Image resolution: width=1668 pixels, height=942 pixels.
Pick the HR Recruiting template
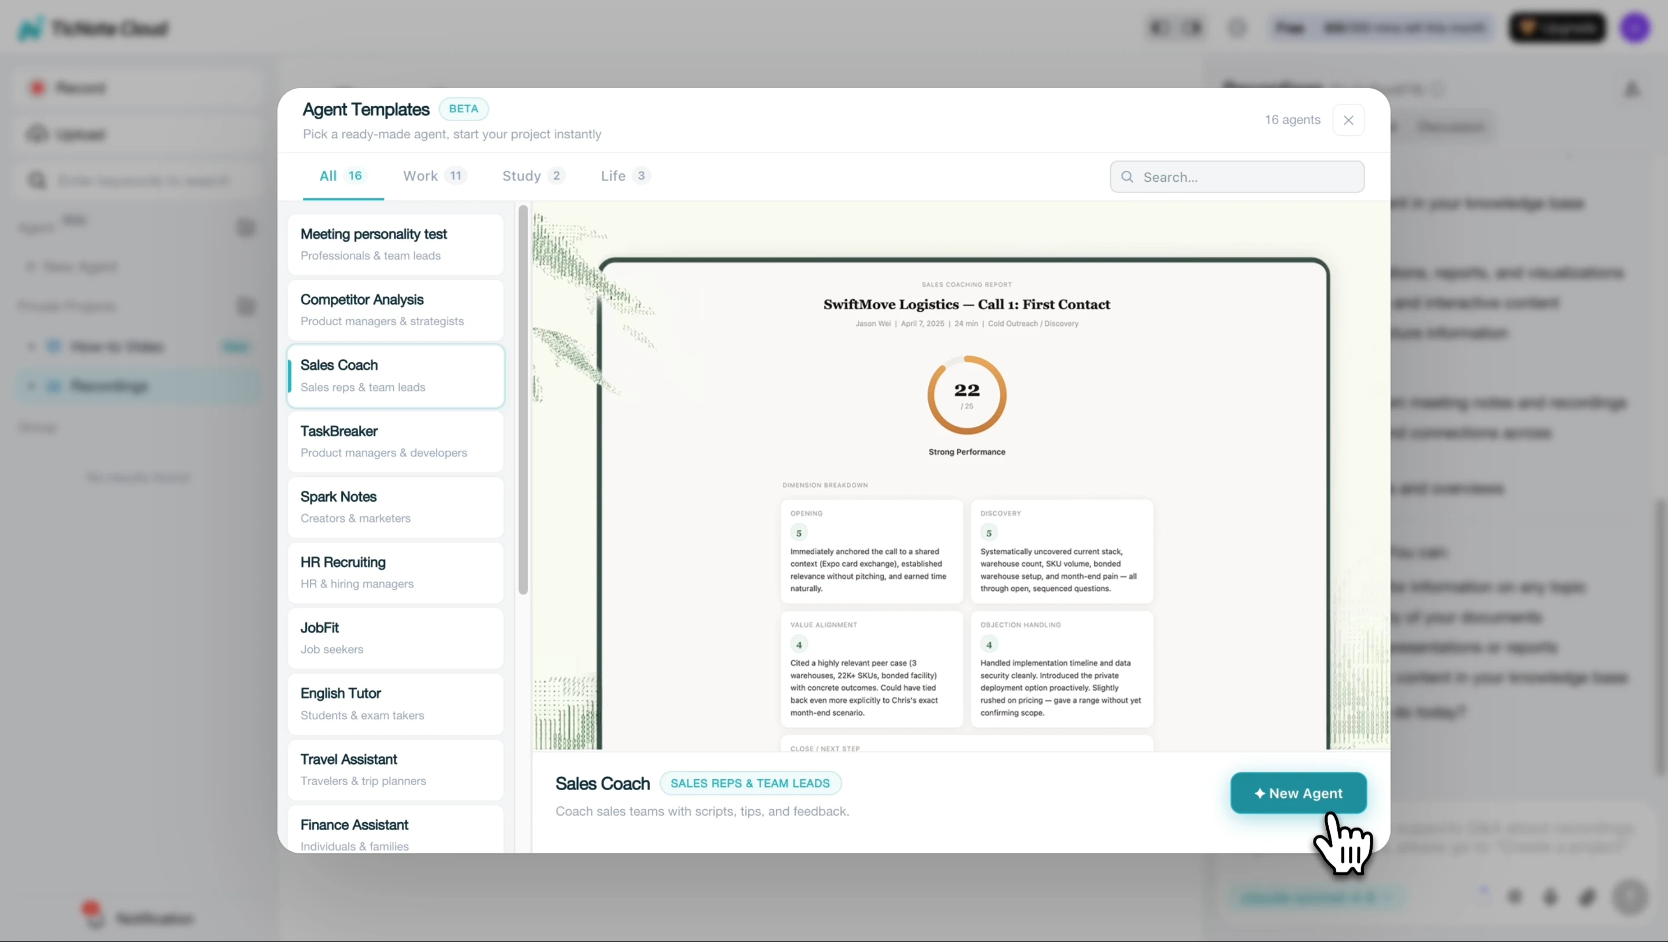tap(396, 573)
